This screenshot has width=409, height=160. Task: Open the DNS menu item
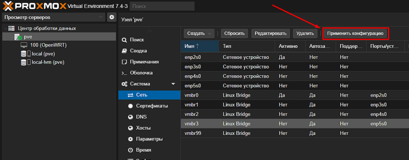149,117
